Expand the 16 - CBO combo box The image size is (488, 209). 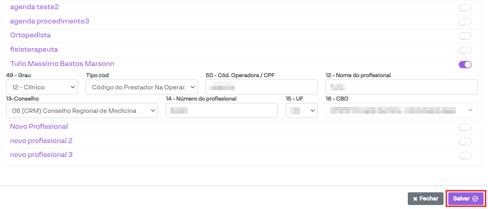tap(401, 111)
